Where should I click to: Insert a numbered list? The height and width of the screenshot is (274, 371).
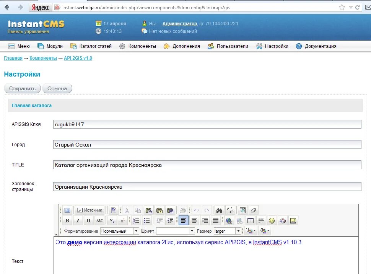136,221
